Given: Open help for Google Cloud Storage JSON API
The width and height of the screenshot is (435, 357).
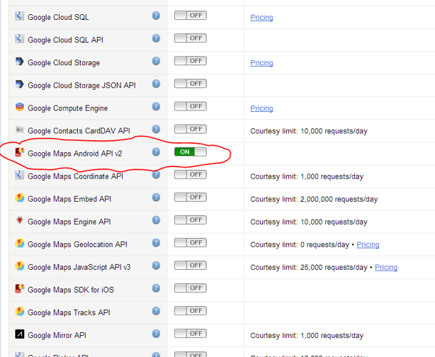Looking at the screenshot, I should (156, 84).
